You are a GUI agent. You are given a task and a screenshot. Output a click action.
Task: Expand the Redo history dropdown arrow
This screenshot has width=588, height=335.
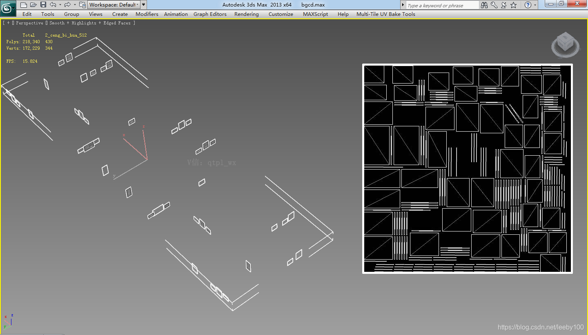coord(74,5)
